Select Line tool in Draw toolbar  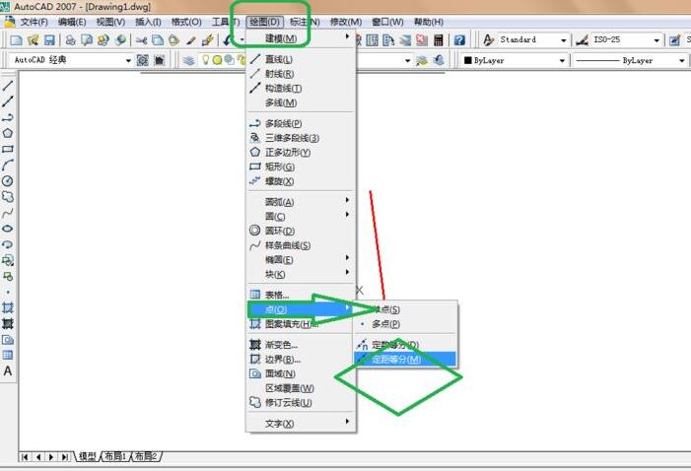tap(8, 85)
